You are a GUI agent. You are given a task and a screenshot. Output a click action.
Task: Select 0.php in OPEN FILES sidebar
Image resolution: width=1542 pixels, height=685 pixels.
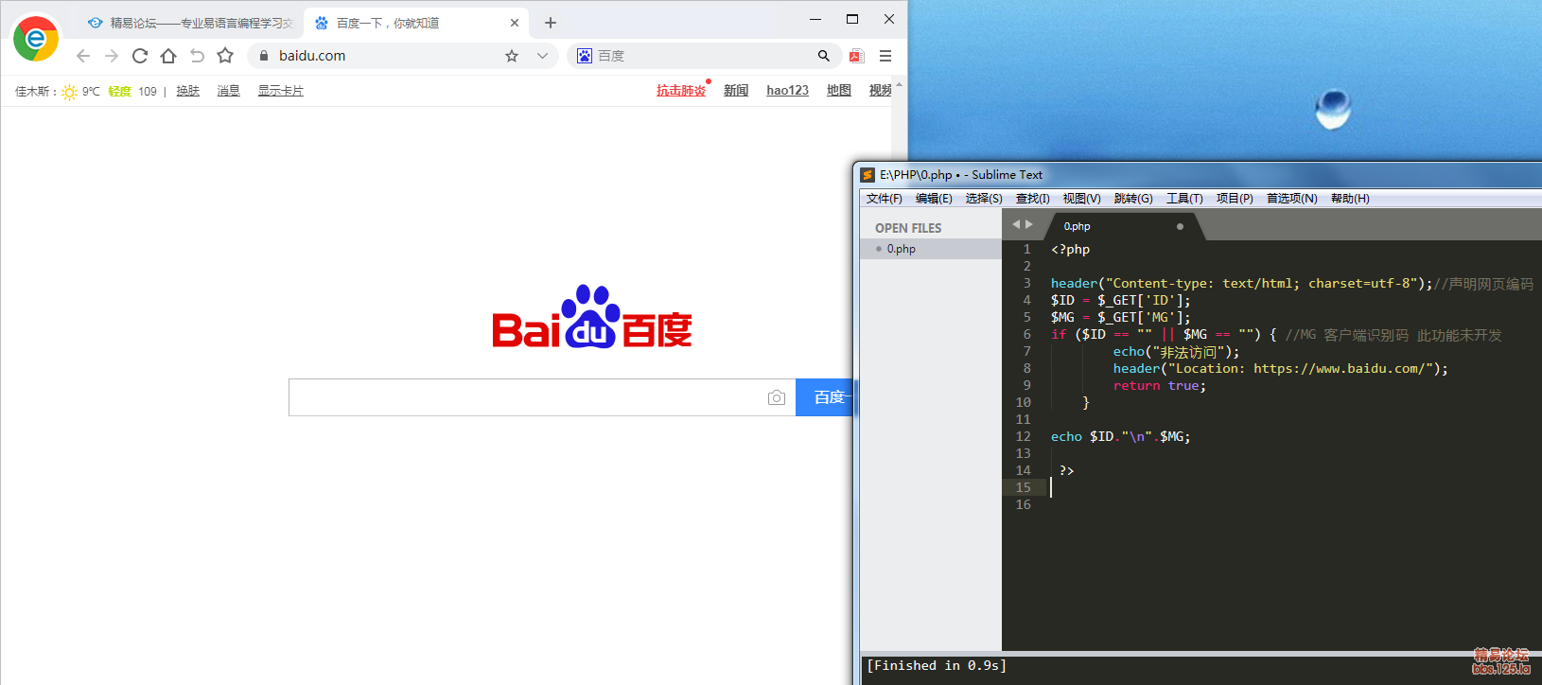(931, 249)
